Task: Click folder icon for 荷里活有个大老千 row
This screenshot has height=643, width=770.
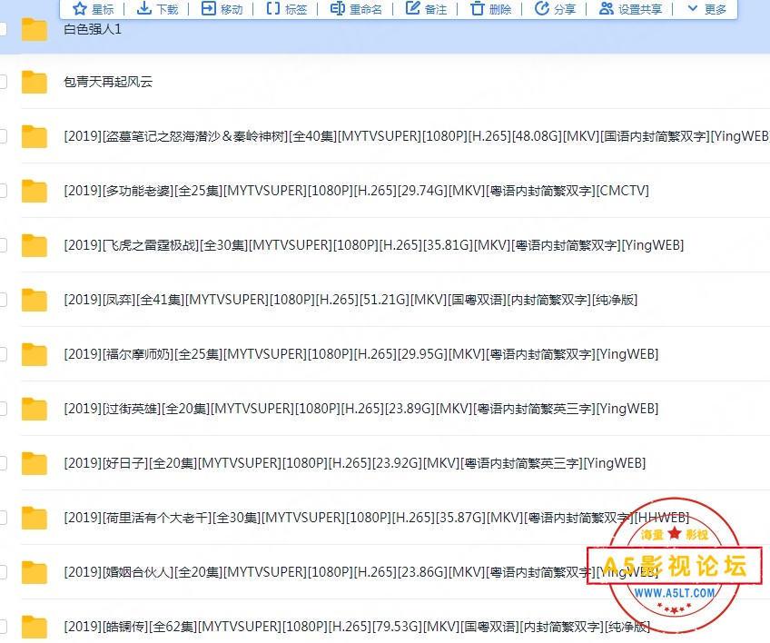Action: [x=34, y=519]
